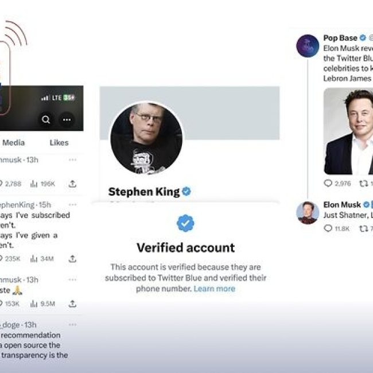
Task: Click retweet icon on Pop Base tweet
Action: 363,184
